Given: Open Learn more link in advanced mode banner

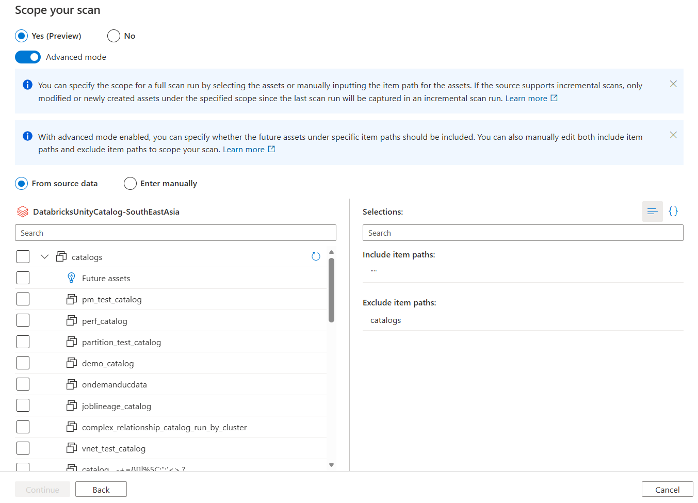Looking at the screenshot, I should pyautogui.click(x=249, y=150).
